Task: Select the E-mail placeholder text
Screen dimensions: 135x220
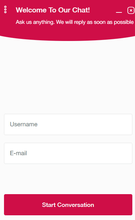Action: click(18, 153)
